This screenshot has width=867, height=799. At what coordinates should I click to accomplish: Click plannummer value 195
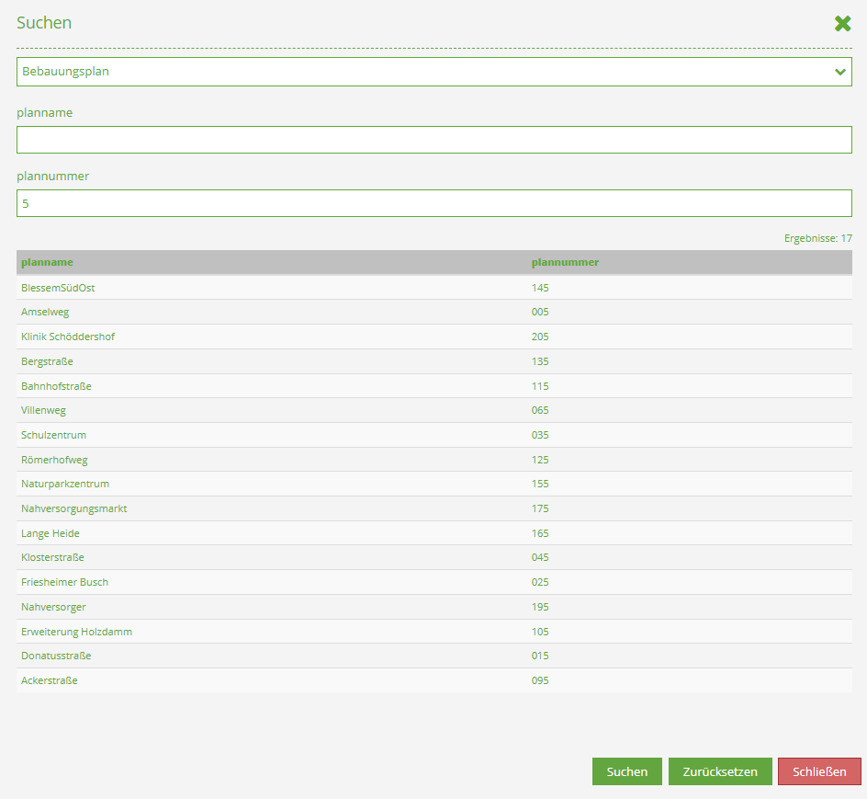(x=540, y=607)
